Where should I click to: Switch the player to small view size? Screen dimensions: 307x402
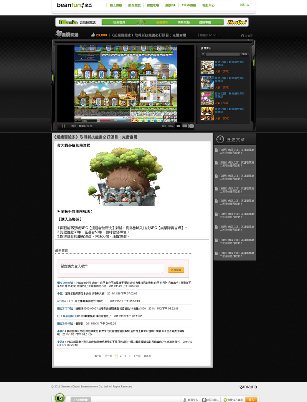point(178,126)
